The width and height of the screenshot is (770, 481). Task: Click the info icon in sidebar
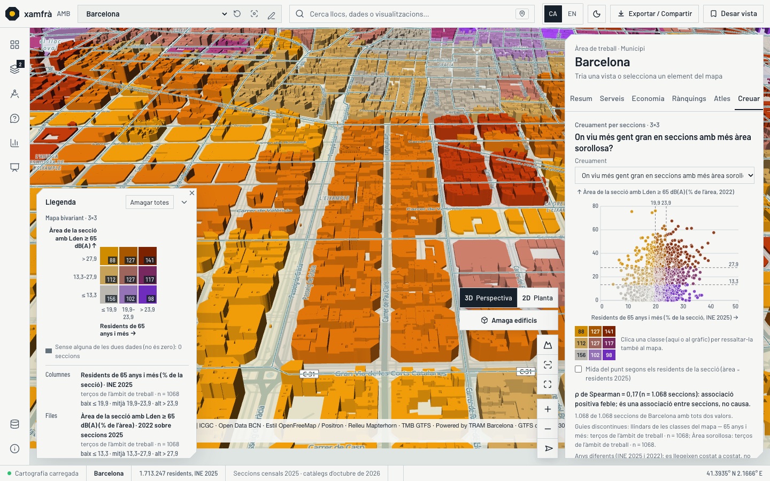click(14, 449)
